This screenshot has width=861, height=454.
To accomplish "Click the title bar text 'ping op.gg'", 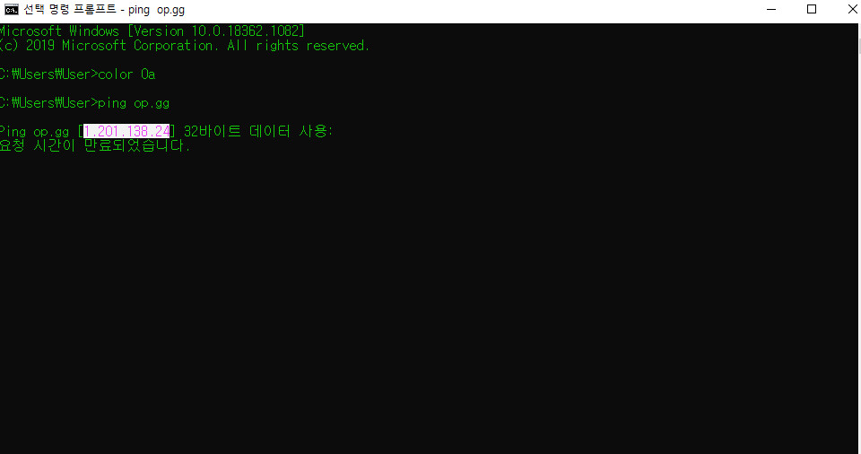I will point(156,10).
